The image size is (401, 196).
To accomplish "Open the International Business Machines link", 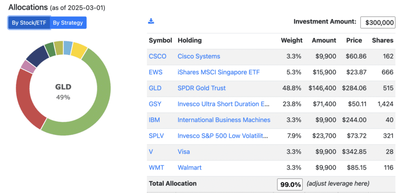I will [224, 120].
